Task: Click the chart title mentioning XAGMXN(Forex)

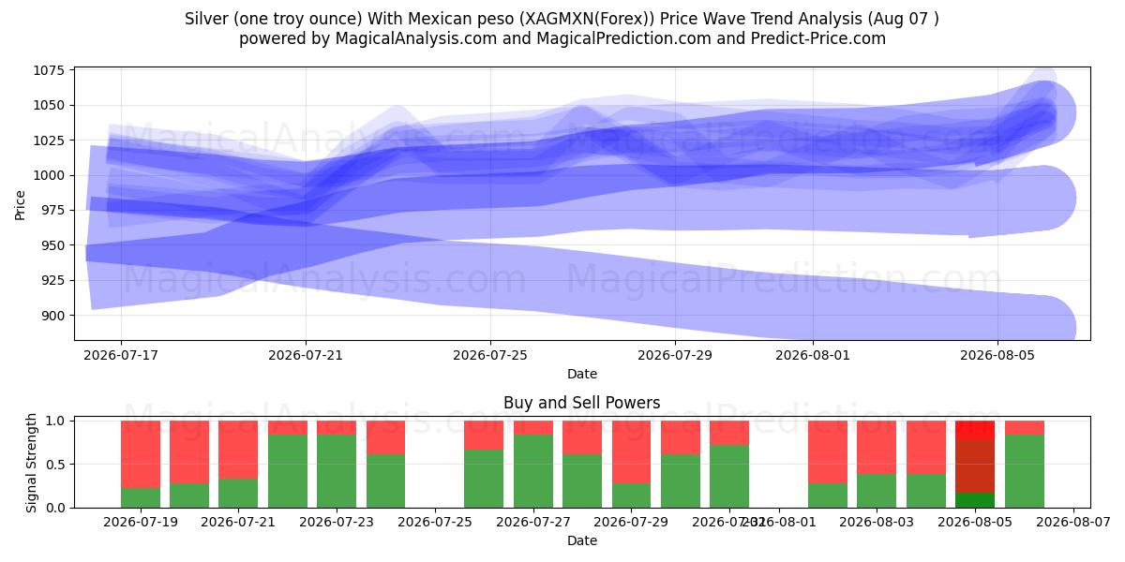Action: pyautogui.click(x=562, y=19)
